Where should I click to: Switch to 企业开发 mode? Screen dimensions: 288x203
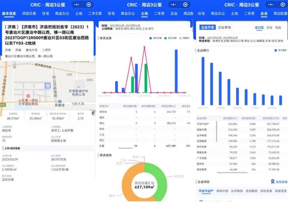207,27
